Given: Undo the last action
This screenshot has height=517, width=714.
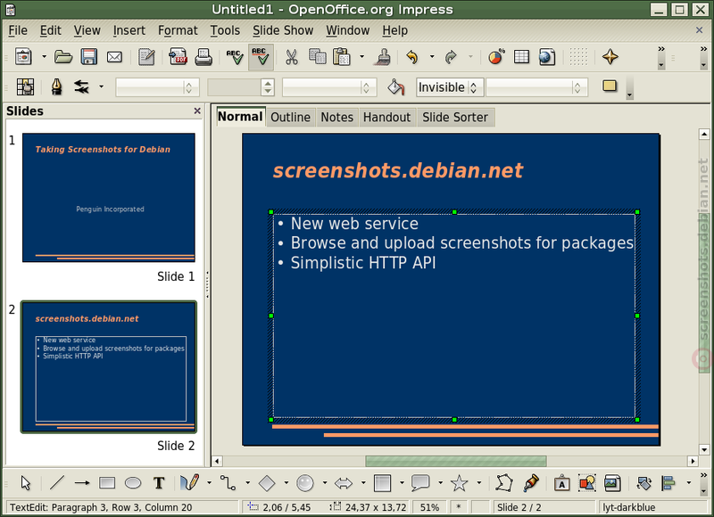Looking at the screenshot, I should [412, 57].
